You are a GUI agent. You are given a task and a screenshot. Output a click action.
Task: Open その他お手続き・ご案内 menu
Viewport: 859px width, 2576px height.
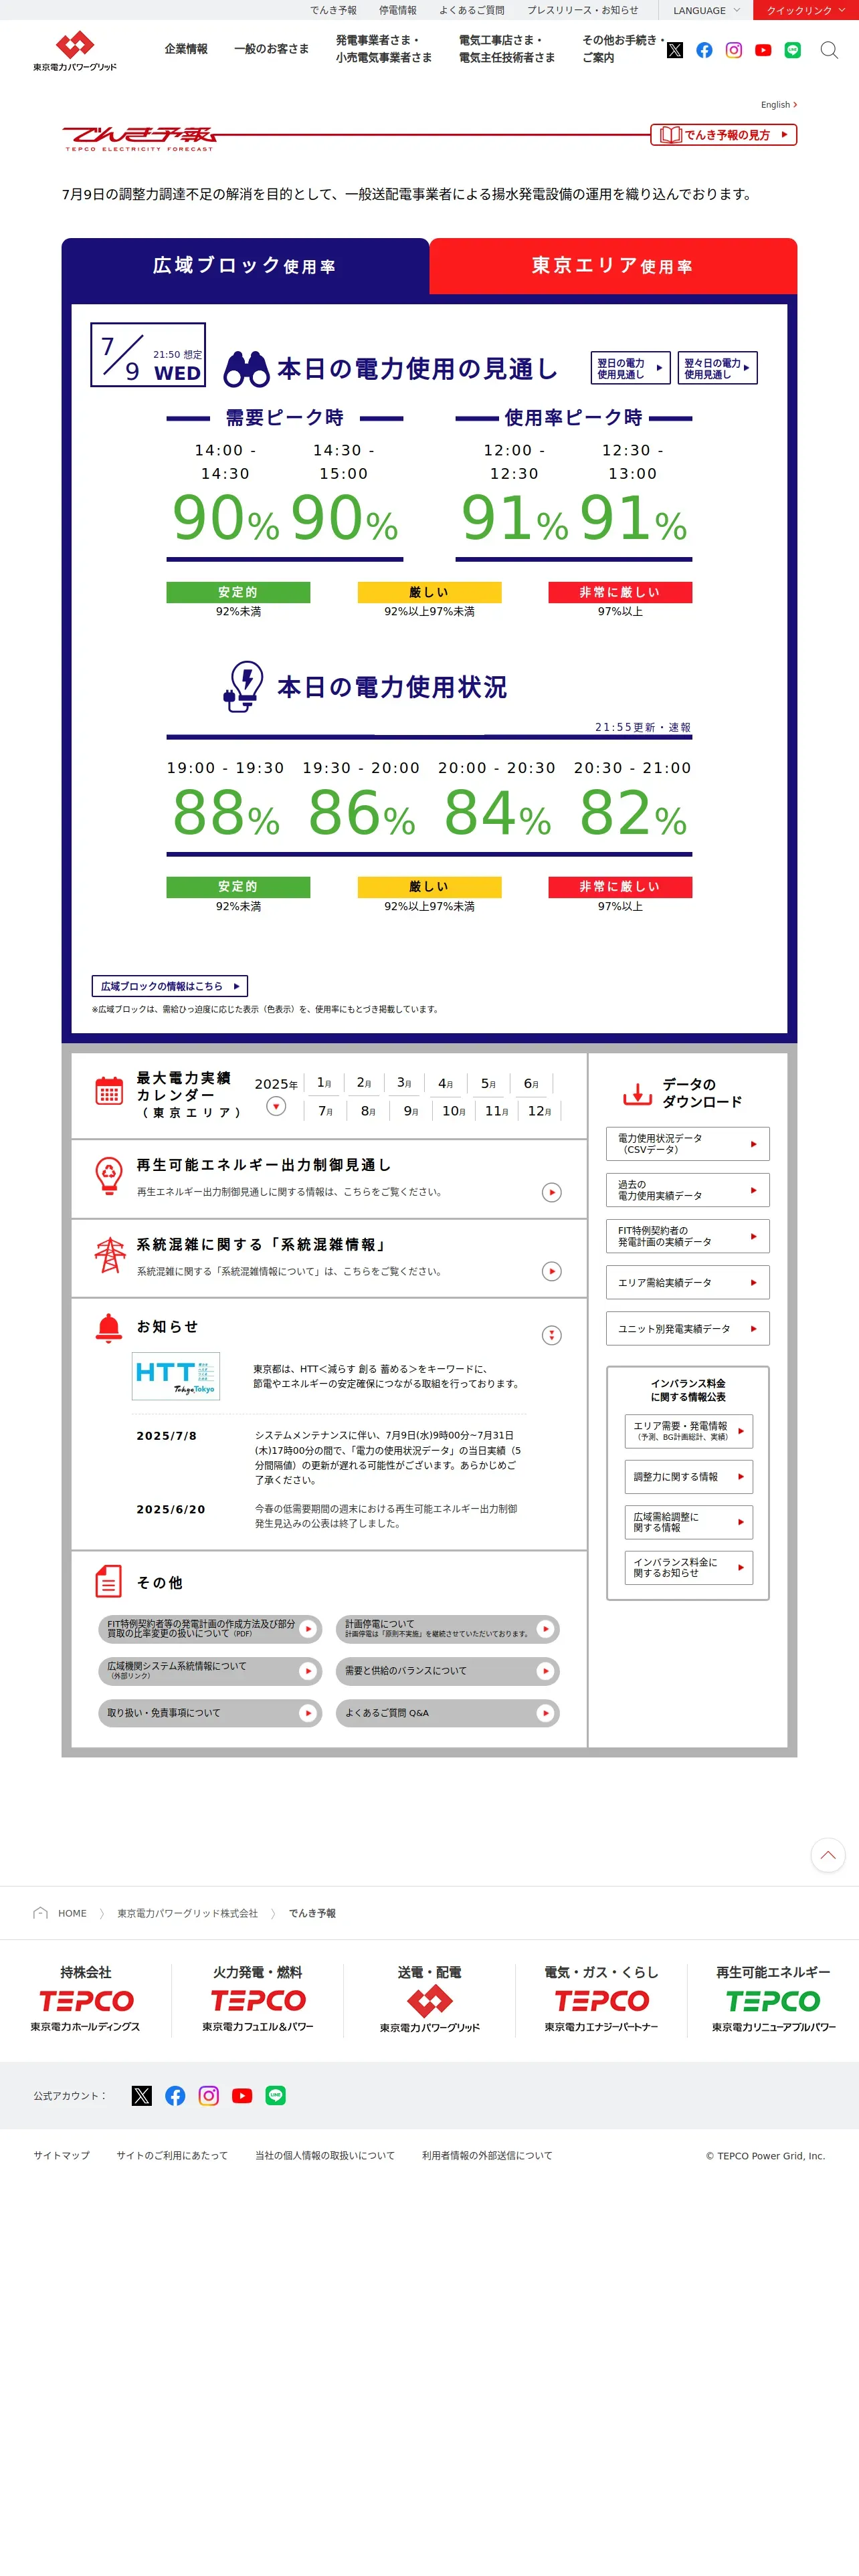click(x=623, y=49)
